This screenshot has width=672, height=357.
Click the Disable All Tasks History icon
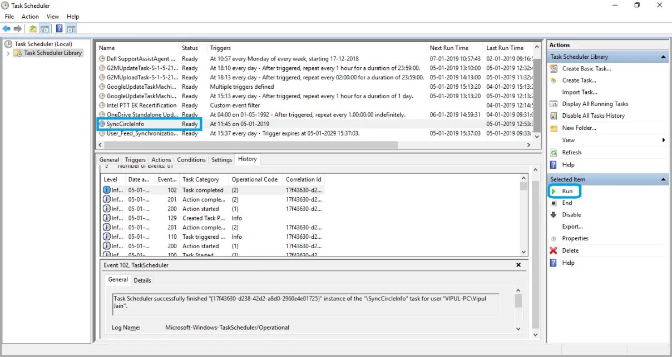tap(554, 116)
